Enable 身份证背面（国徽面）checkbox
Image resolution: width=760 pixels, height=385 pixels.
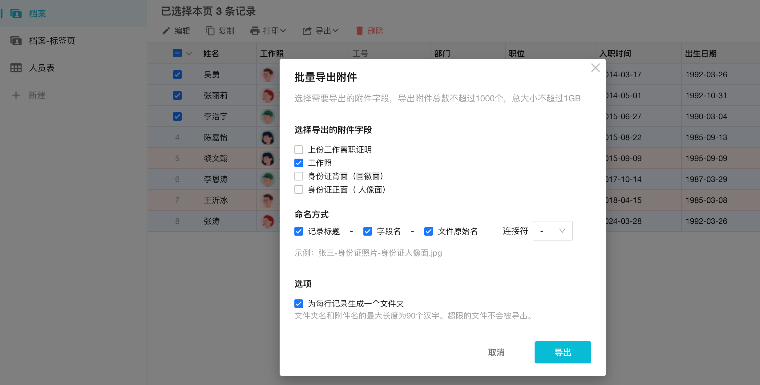[x=299, y=176]
